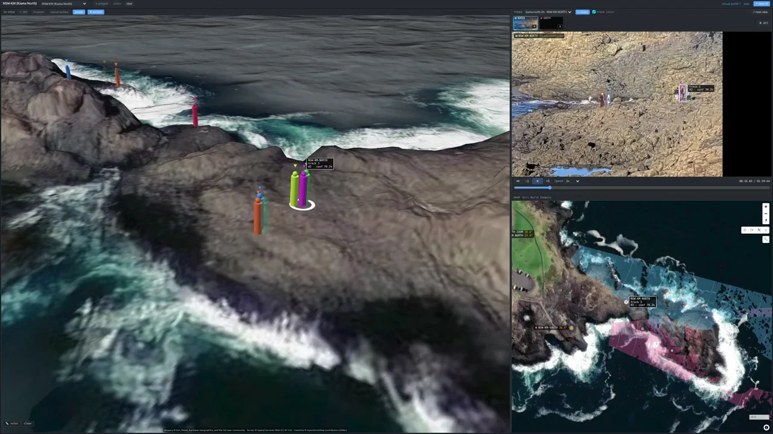Image resolution: width=773 pixels, height=434 pixels.
Task: Toggle the markers layer button
Action: tap(96, 12)
